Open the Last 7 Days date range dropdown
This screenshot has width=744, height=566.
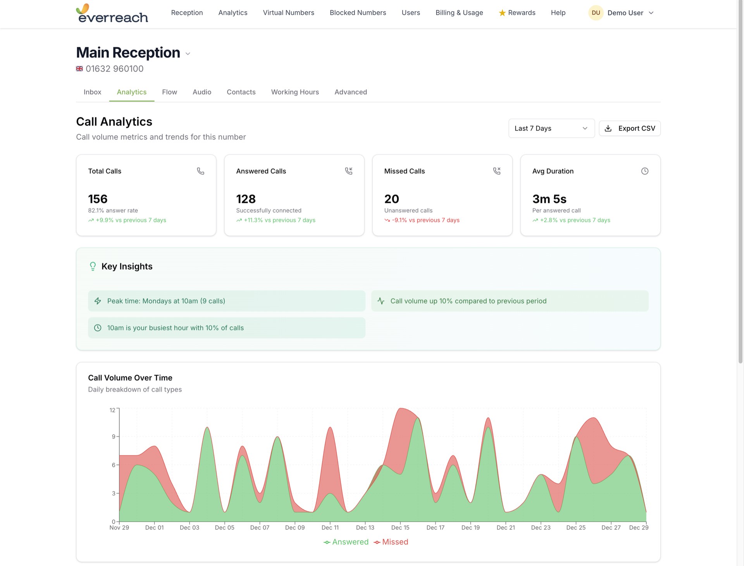(x=551, y=128)
